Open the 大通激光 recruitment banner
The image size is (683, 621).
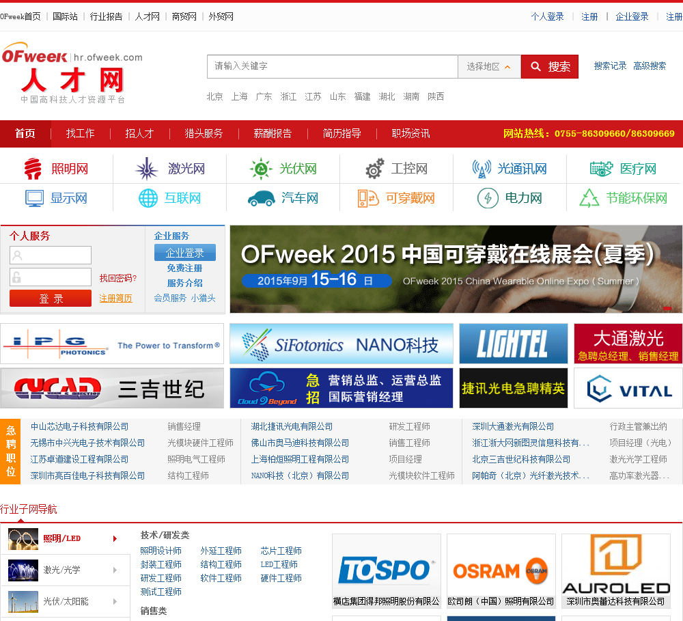628,344
